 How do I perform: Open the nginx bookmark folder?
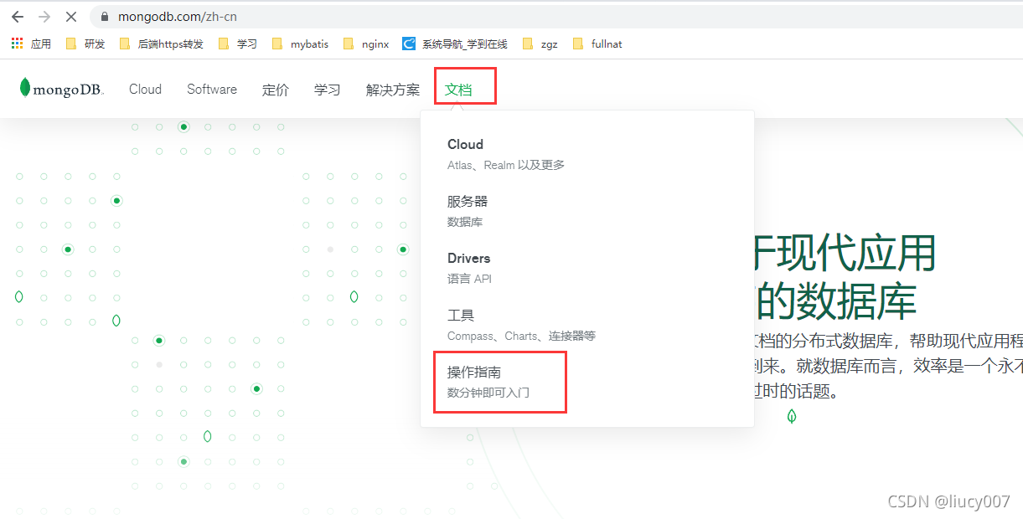click(366, 44)
